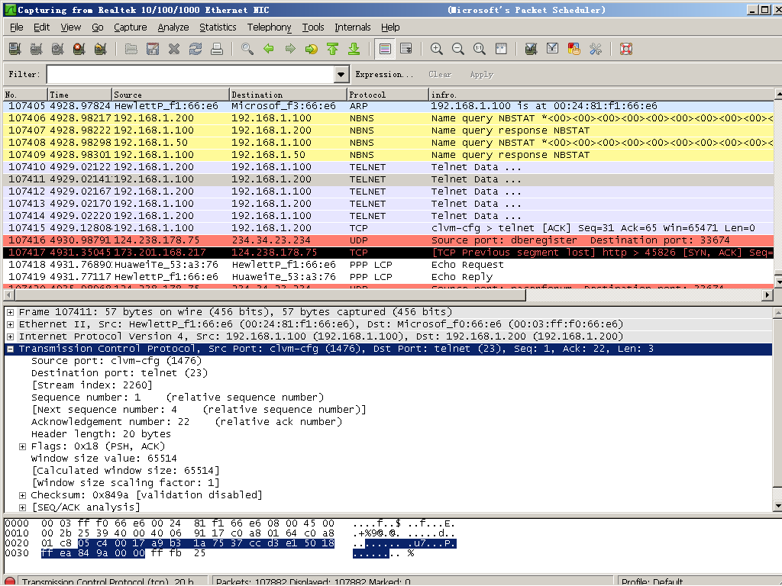
Task: Open the Capture menu
Action: tap(130, 27)
